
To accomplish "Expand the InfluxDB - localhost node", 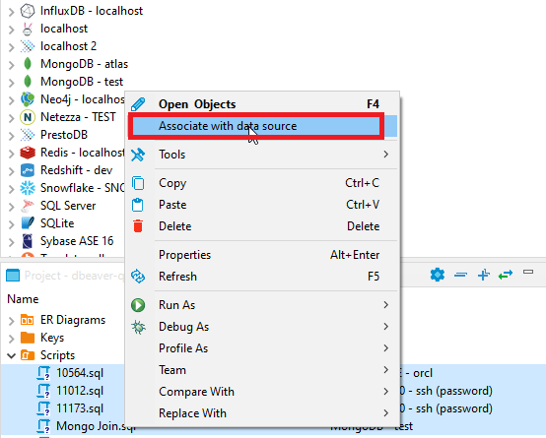I will pyautogui.click(x=12, y=12).
